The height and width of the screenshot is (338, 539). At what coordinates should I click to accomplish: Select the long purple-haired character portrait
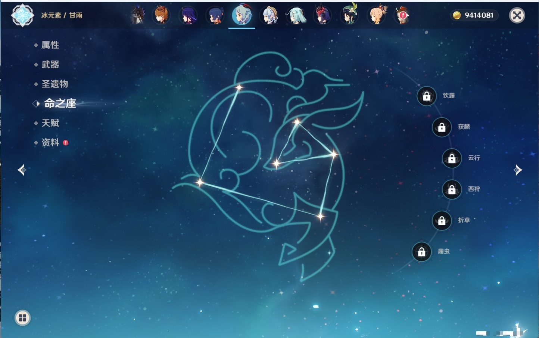(188, 15)
